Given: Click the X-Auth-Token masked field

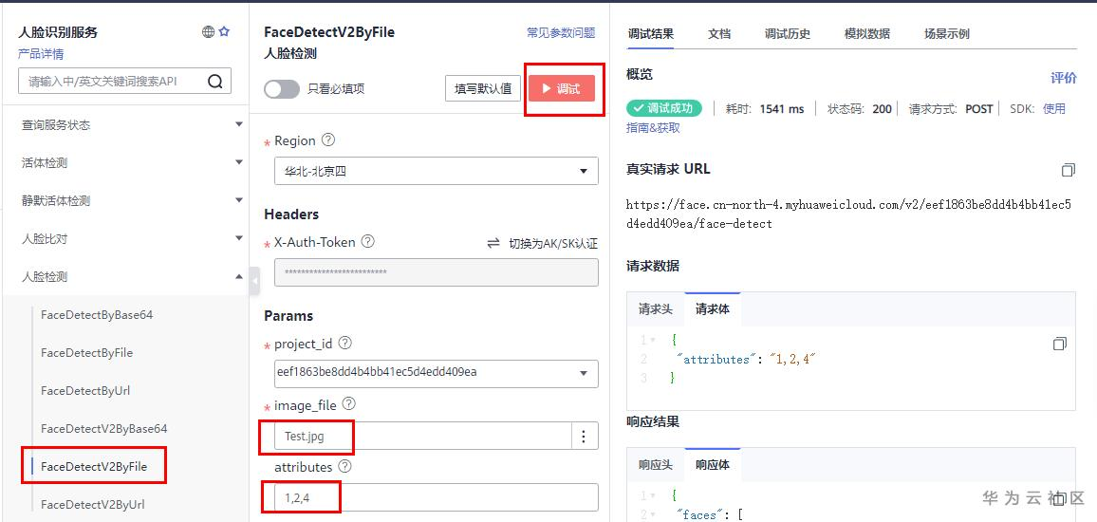Looking at the screenshot, I should pyautogui.click(x=436, y=272).
